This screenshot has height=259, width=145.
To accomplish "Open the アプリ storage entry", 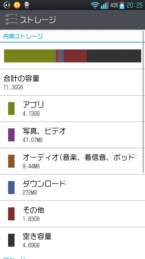I will 72,109.
